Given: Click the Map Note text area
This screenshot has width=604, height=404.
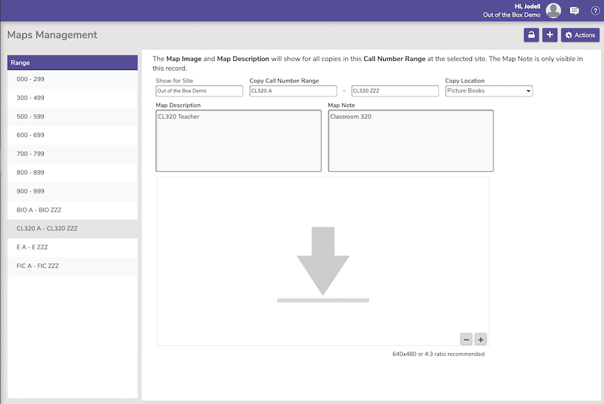Looking at the screenshot, I should [x=410, y=140].
